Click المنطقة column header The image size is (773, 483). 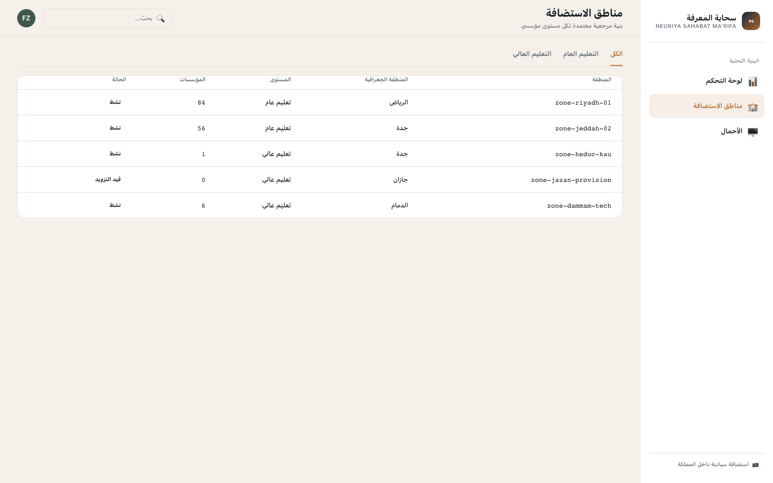602,79
